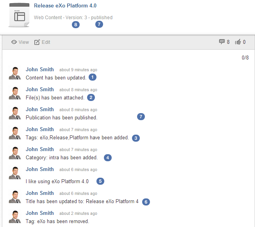Click the web content document icon

pyautogui.click(x=19, y=15)
